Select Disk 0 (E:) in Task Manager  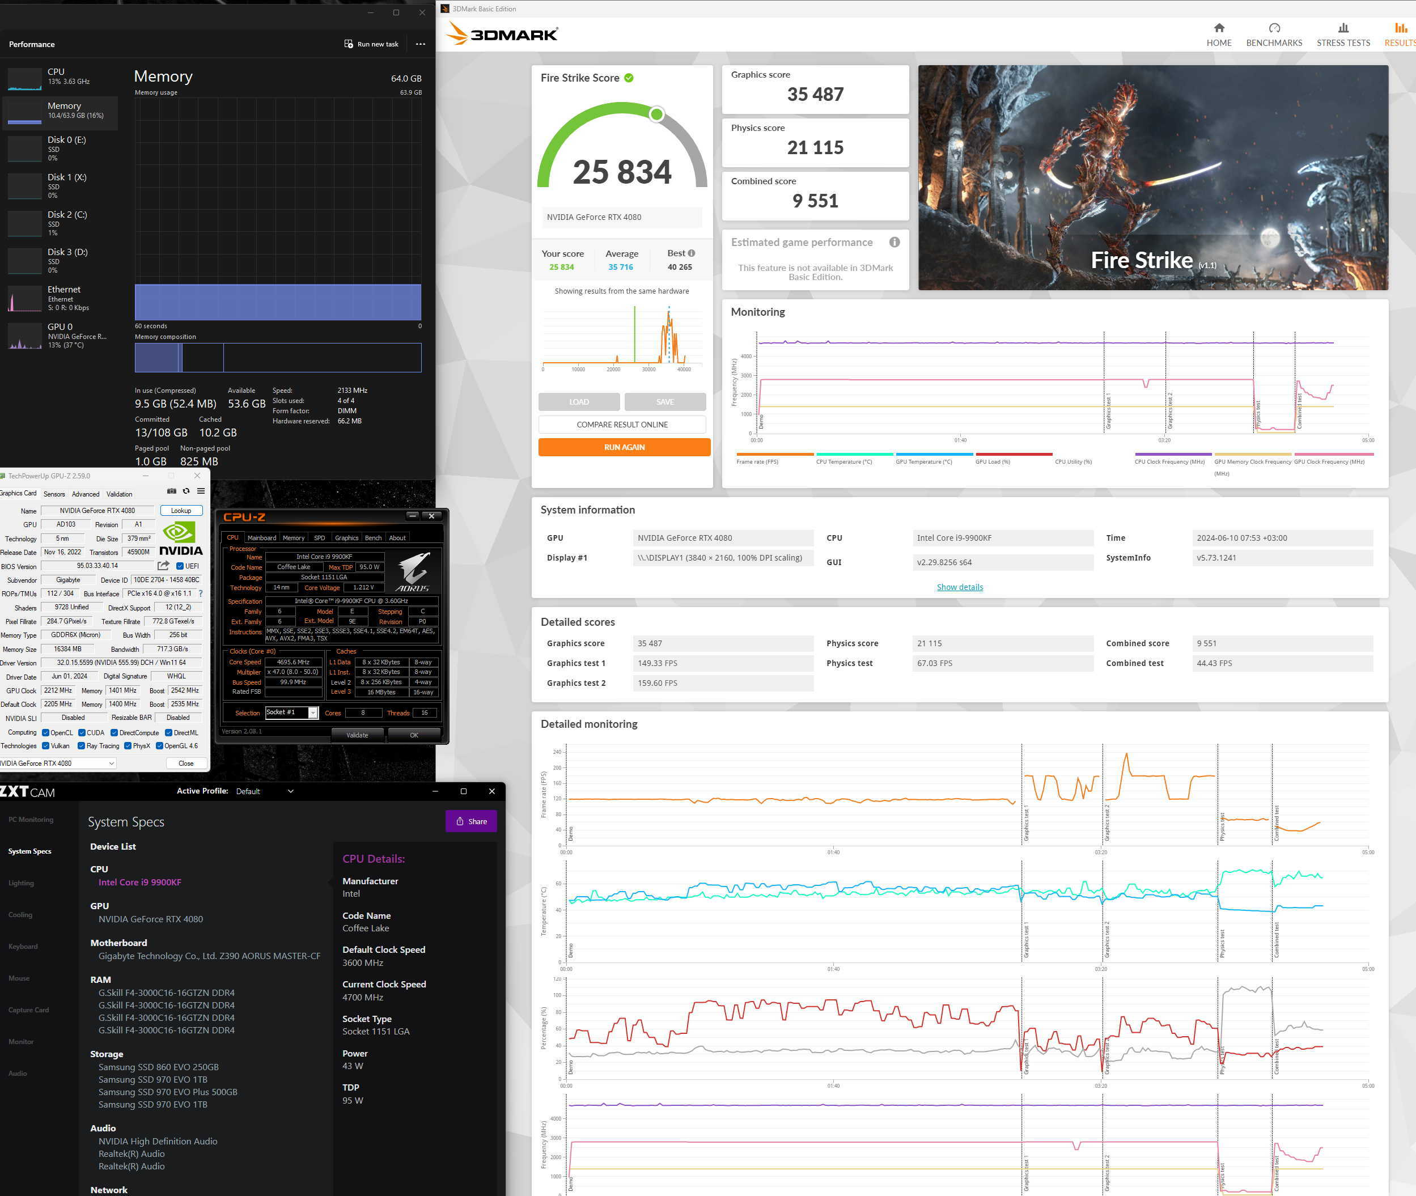60,149
